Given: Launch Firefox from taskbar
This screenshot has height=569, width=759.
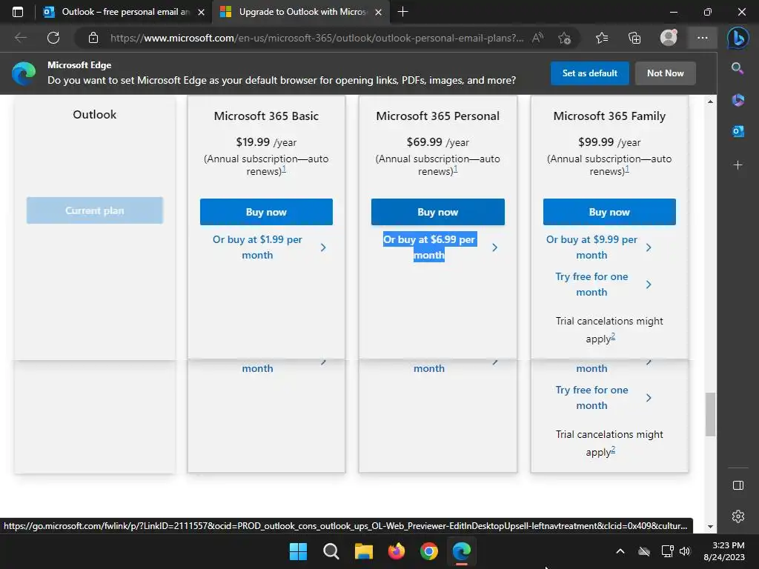Looking at the screenshot, I should point(397,551).
